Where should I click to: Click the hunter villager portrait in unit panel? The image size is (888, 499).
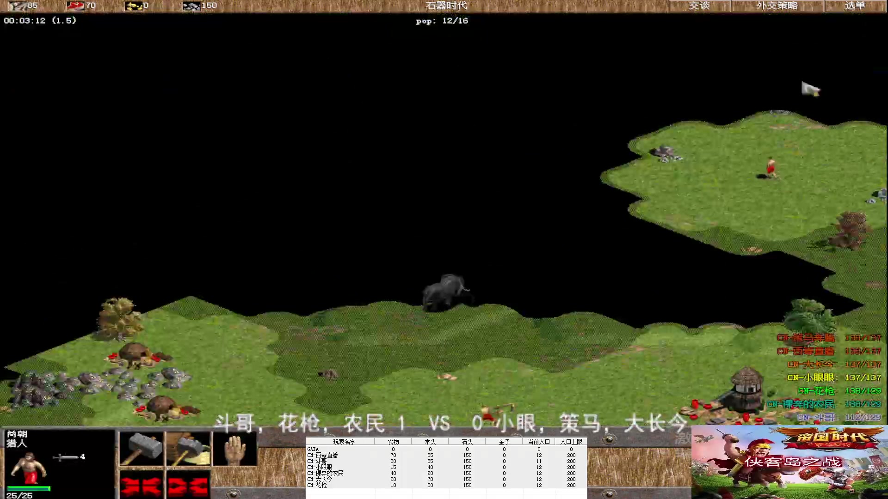pos(29,467)
